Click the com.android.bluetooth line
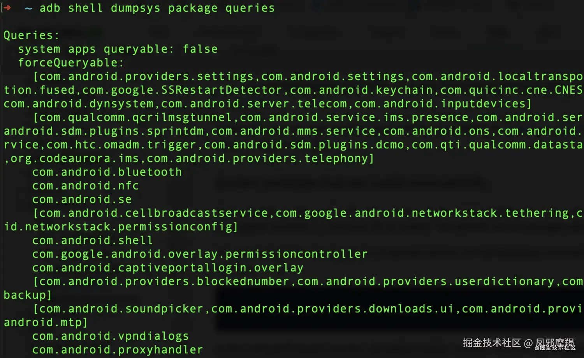 pyautogui.click(x=107, y=172)
